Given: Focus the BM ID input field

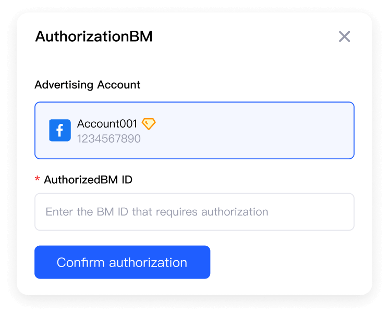Looking at the screenshot, I should coord(194,212).
